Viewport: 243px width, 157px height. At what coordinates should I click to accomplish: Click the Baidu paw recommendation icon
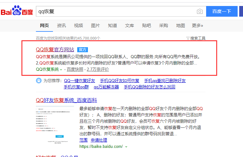39,81
